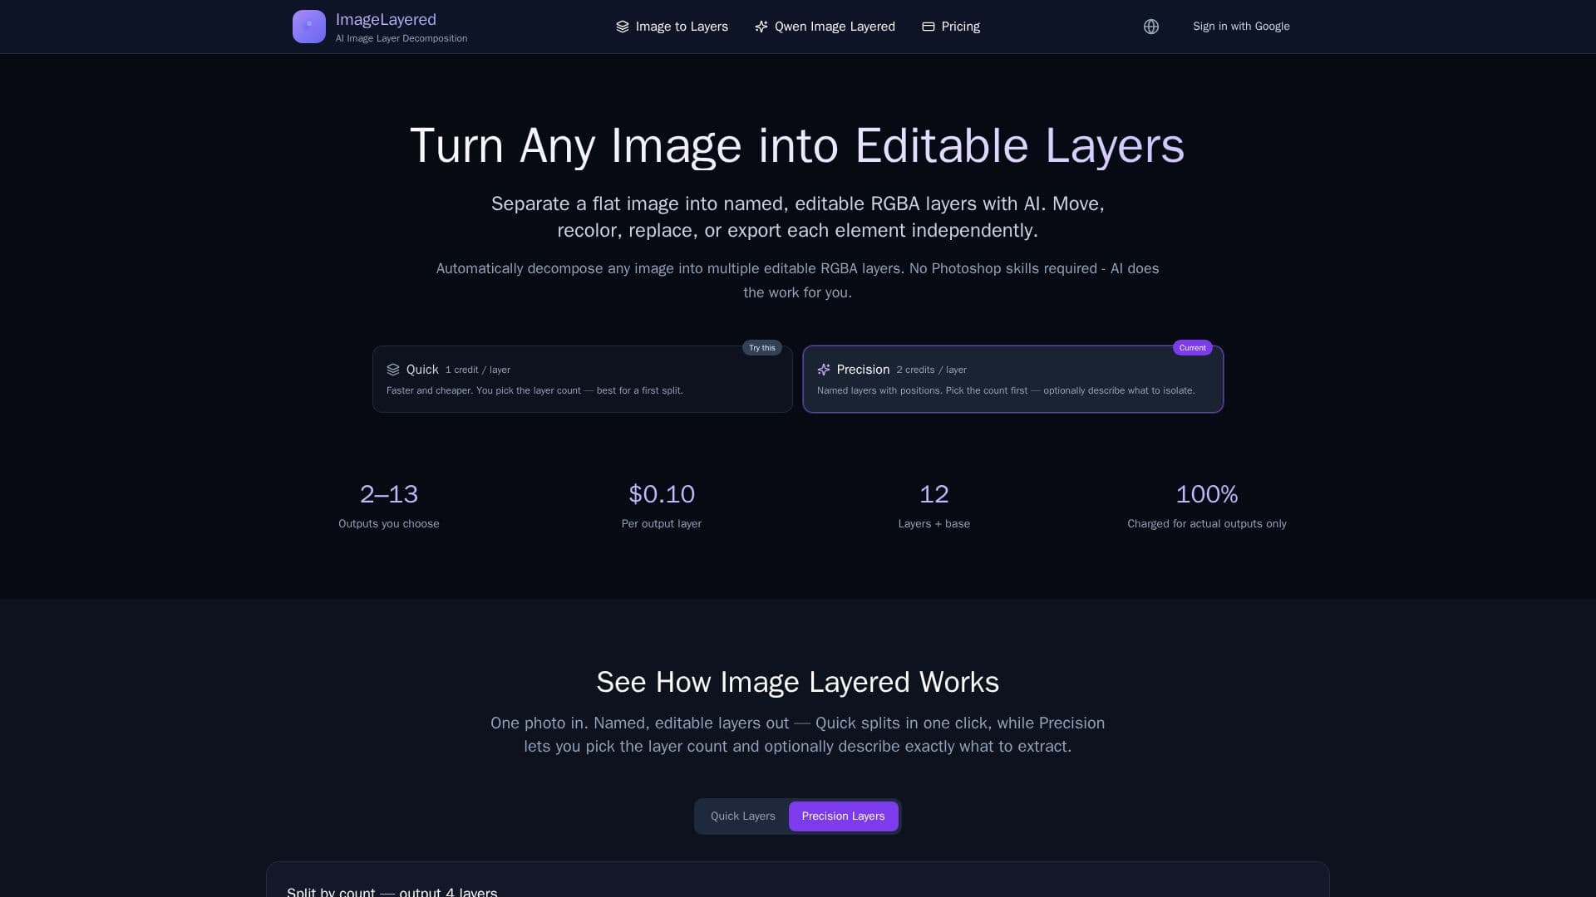Click the 'Try this' badge

coord(761,348)
